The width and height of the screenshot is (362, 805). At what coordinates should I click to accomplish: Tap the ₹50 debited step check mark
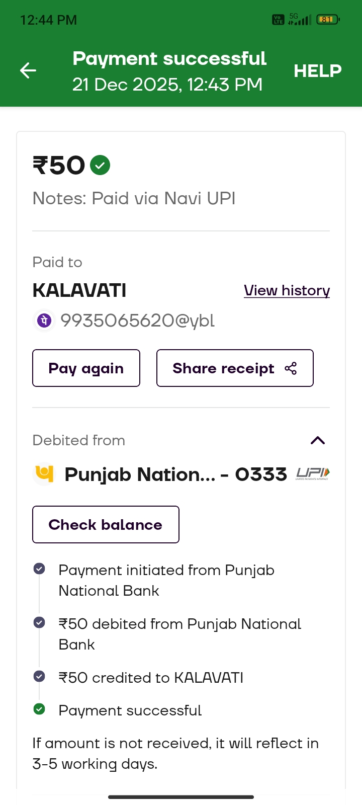coord(39,622)
